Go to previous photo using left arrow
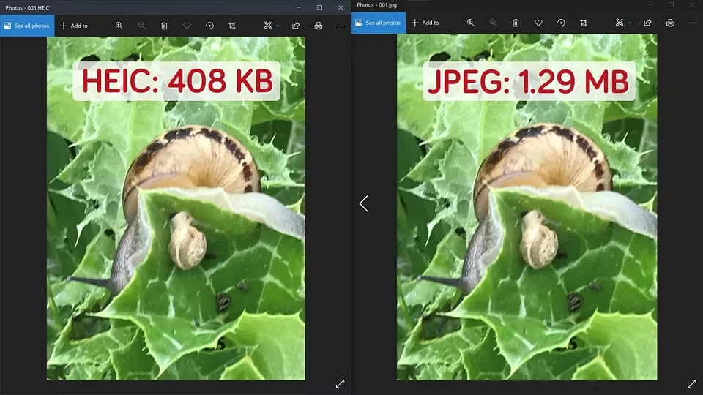 (x=364, y=204)
